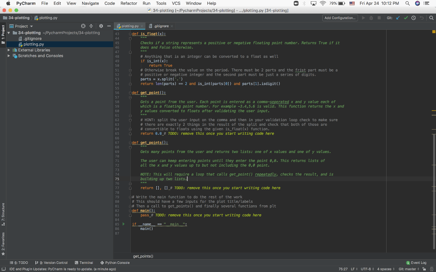This screenshot has height=272, width=436.
Task: Open Project panel settings gear
Action: pos(101,26)
